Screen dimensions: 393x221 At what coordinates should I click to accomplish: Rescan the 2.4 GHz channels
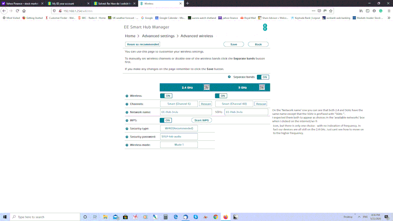(206, 104)
